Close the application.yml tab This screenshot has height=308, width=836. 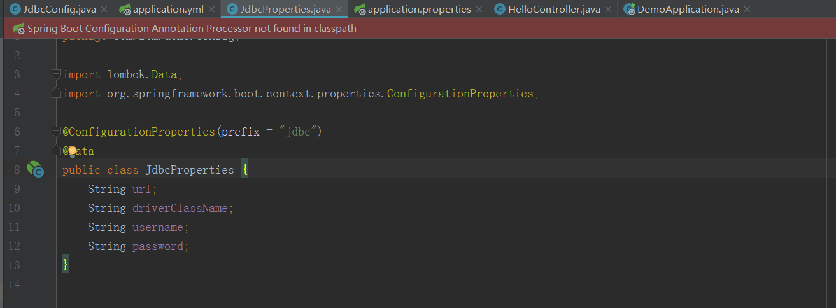click(212, 10)
